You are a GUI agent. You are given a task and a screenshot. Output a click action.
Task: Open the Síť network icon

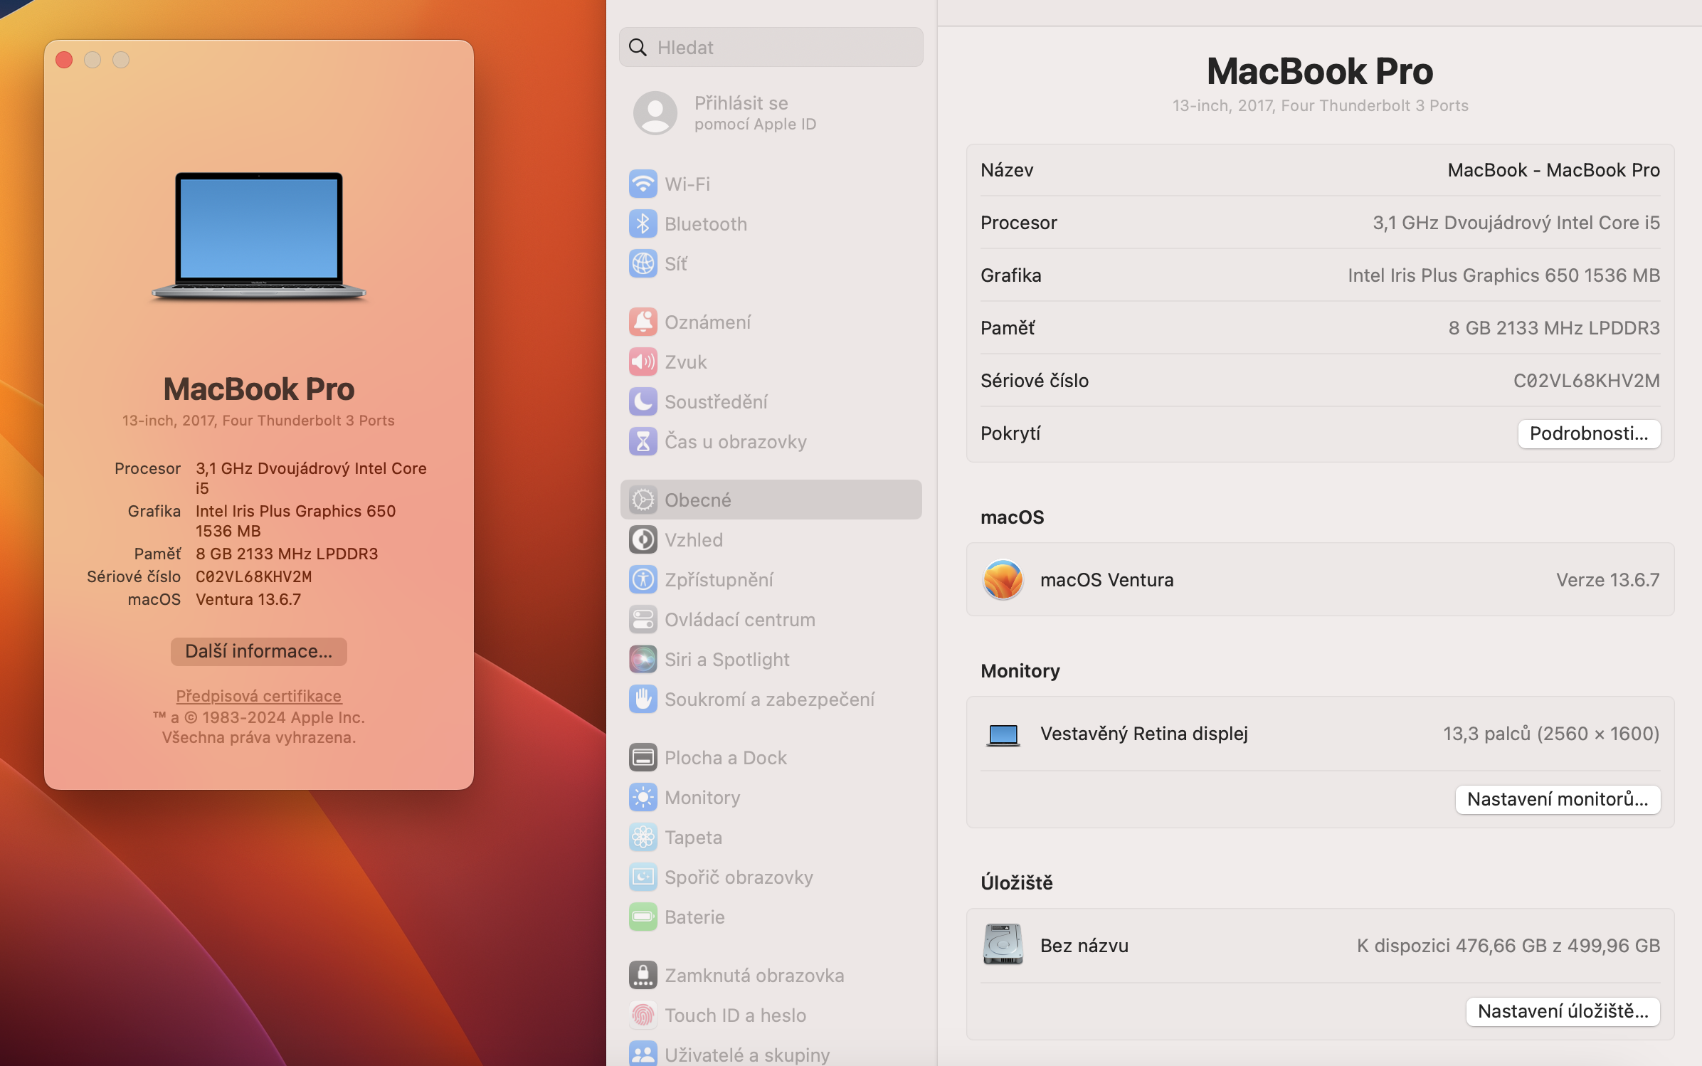[x=643, y=264]
